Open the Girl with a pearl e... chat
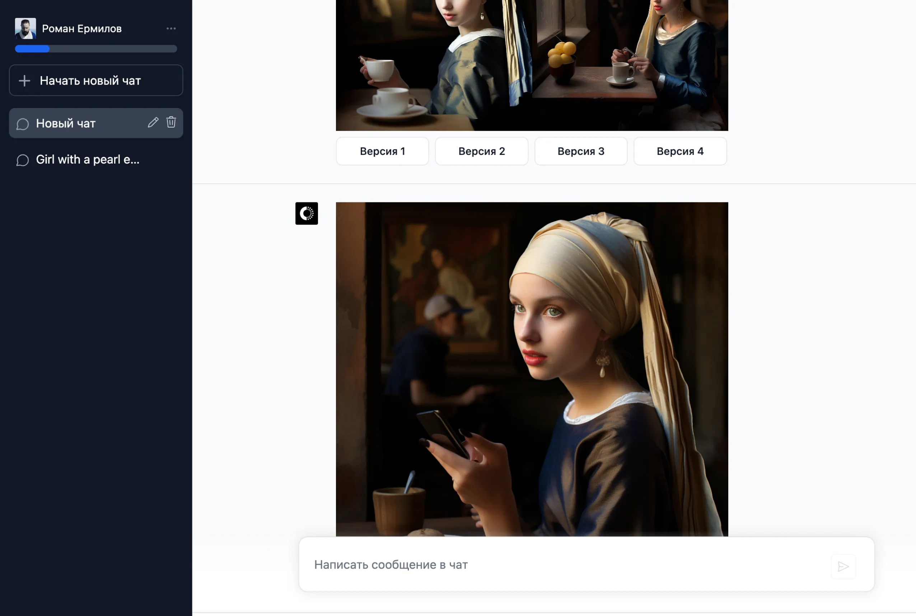 (96, 160)
